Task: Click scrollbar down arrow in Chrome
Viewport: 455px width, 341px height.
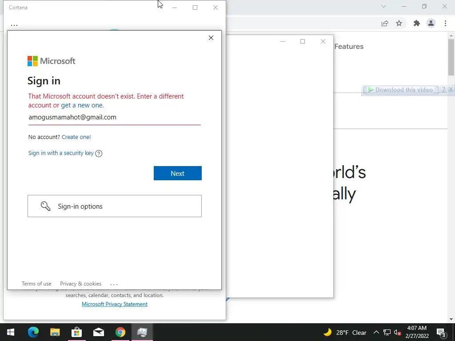Action: (x=451, y=319)
